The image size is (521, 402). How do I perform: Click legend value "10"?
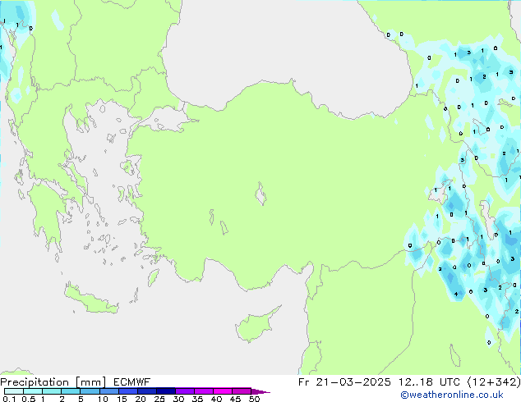tap(103, 399)
